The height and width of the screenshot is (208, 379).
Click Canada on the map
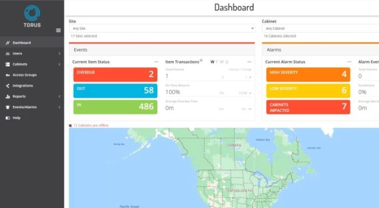click(235, 145)
